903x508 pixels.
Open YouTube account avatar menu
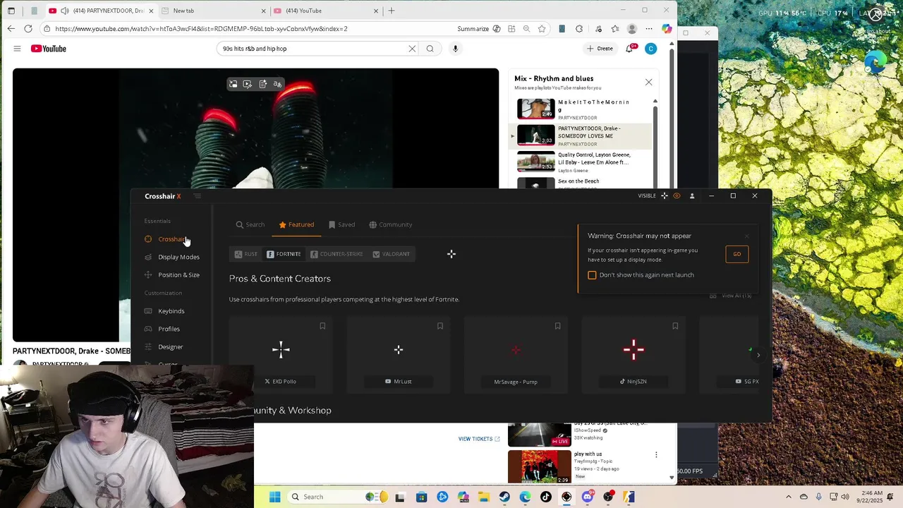[x=651, y=49]
